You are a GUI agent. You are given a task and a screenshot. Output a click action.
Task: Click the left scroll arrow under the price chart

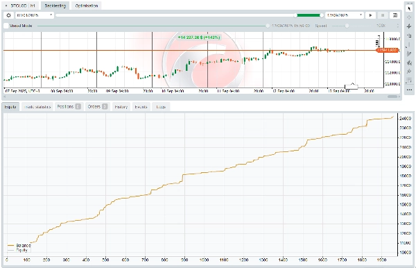[5, 97]
